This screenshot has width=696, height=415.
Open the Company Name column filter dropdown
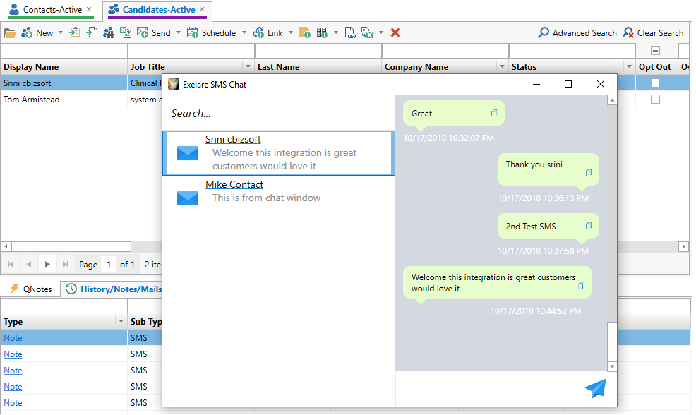502,66
